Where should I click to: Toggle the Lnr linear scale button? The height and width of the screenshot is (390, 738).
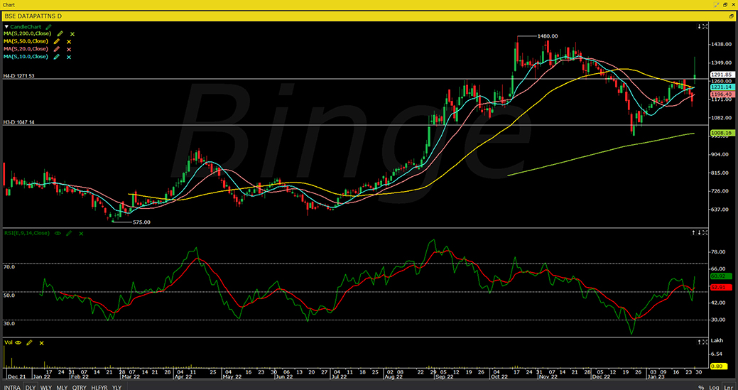[x=729, y=387]
